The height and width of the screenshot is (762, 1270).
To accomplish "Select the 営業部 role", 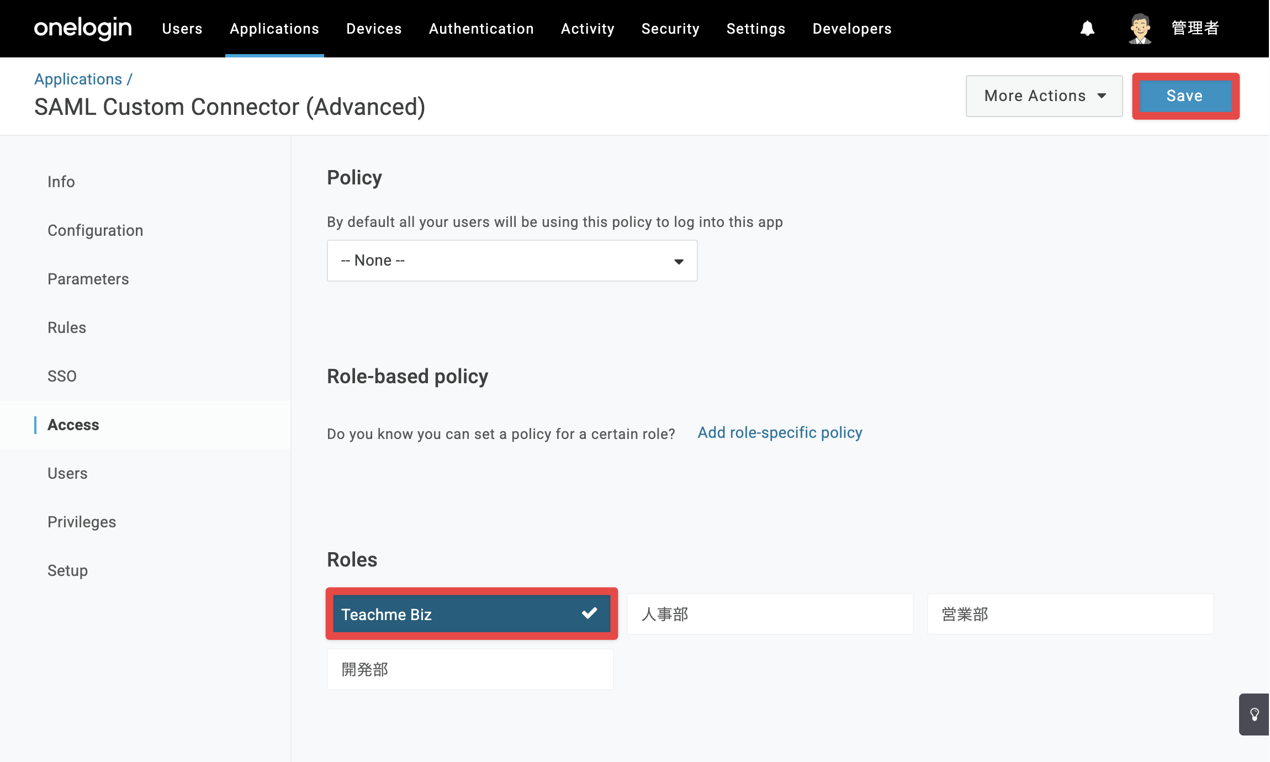I will (x=1070, y=614).
